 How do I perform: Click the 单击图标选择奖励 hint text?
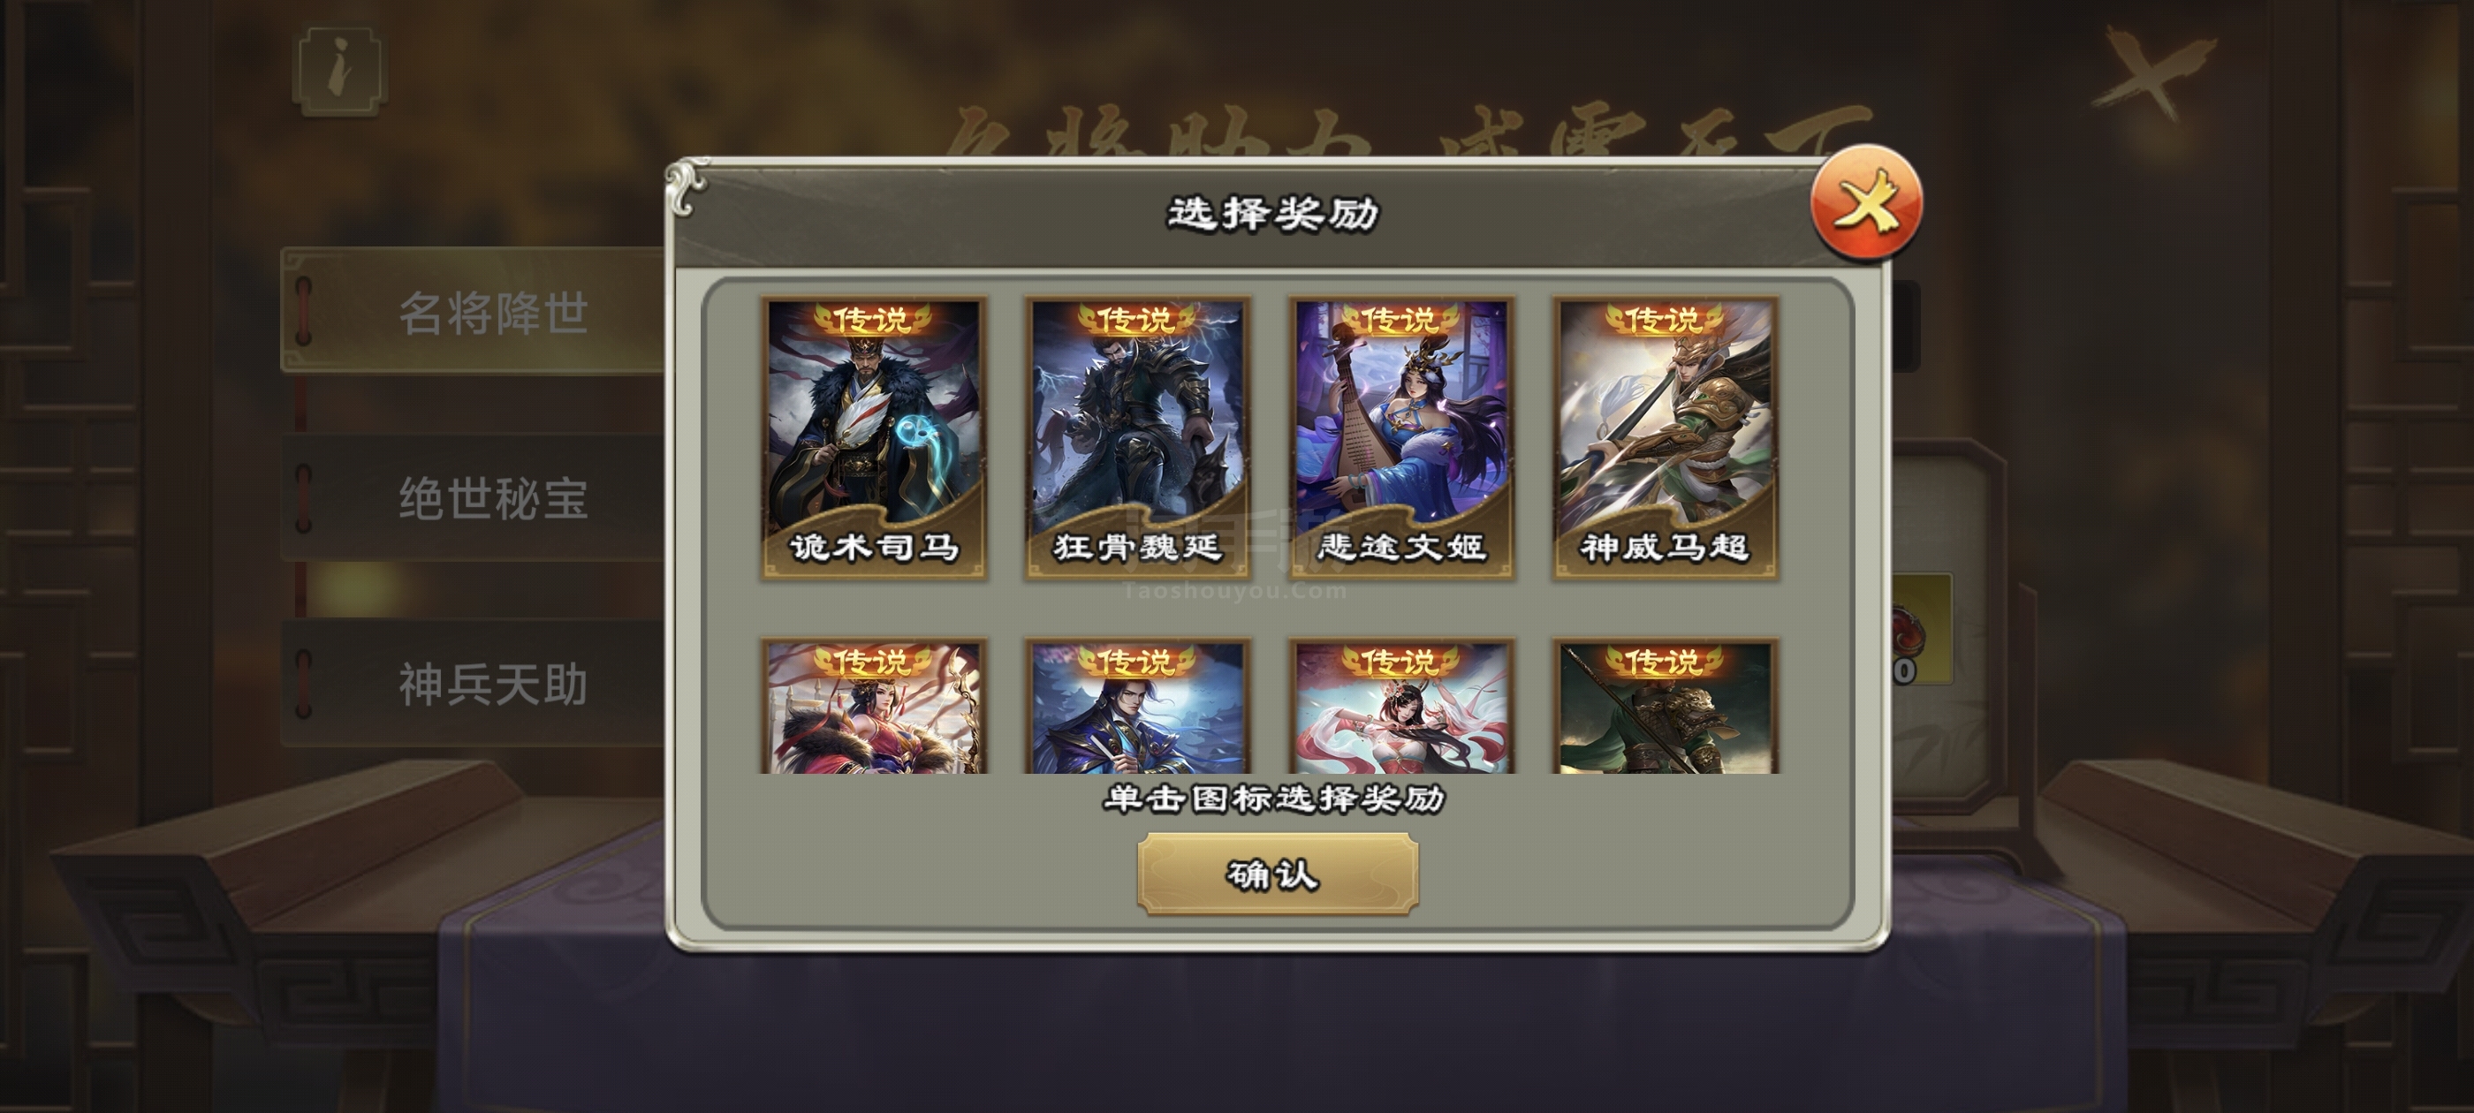[x=1274, y=799]
